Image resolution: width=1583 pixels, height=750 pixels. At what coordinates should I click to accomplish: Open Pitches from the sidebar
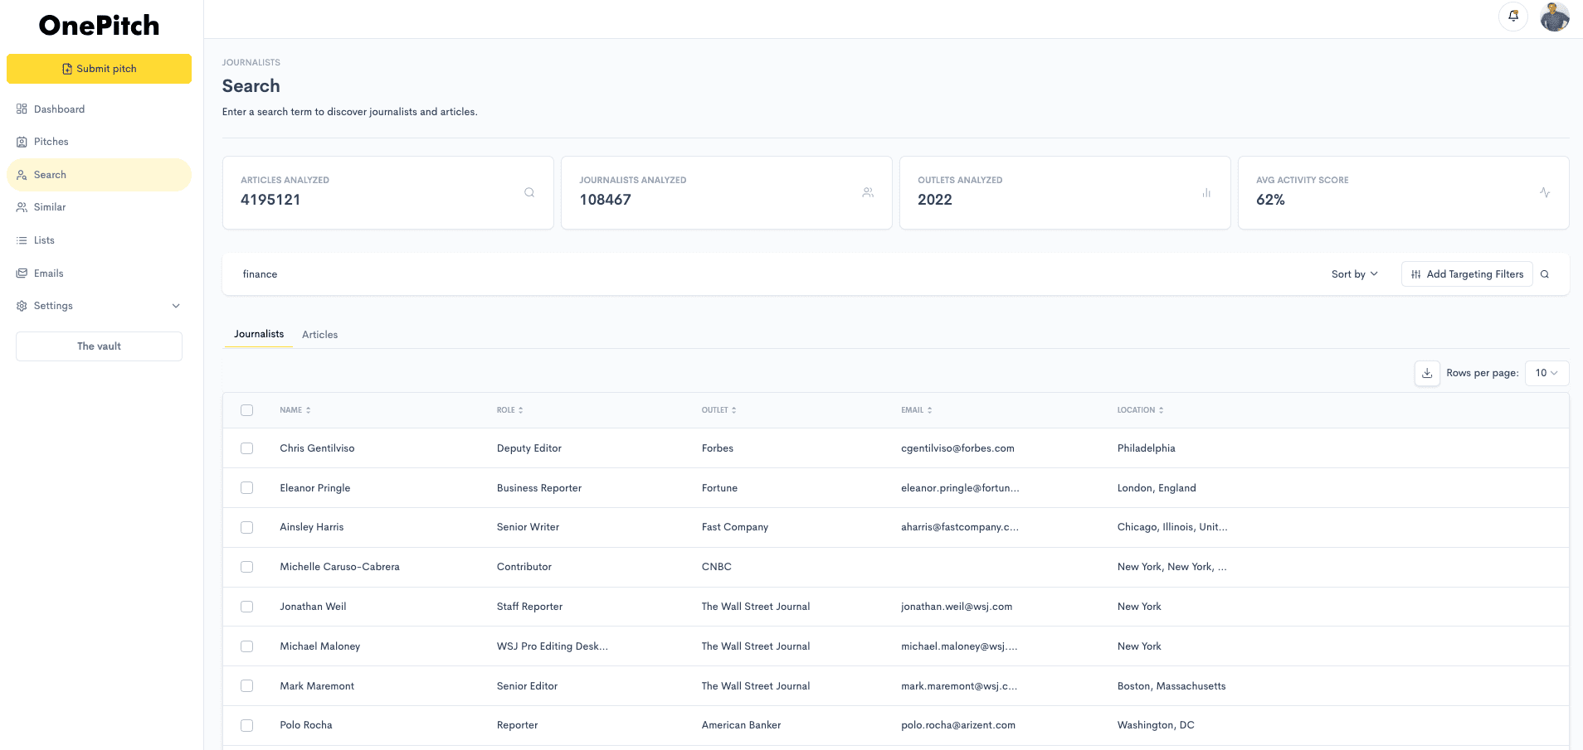tap(99, 142)
